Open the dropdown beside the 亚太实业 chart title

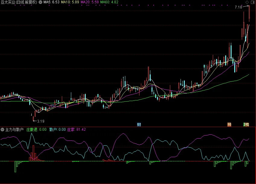(x=40, y=2)
